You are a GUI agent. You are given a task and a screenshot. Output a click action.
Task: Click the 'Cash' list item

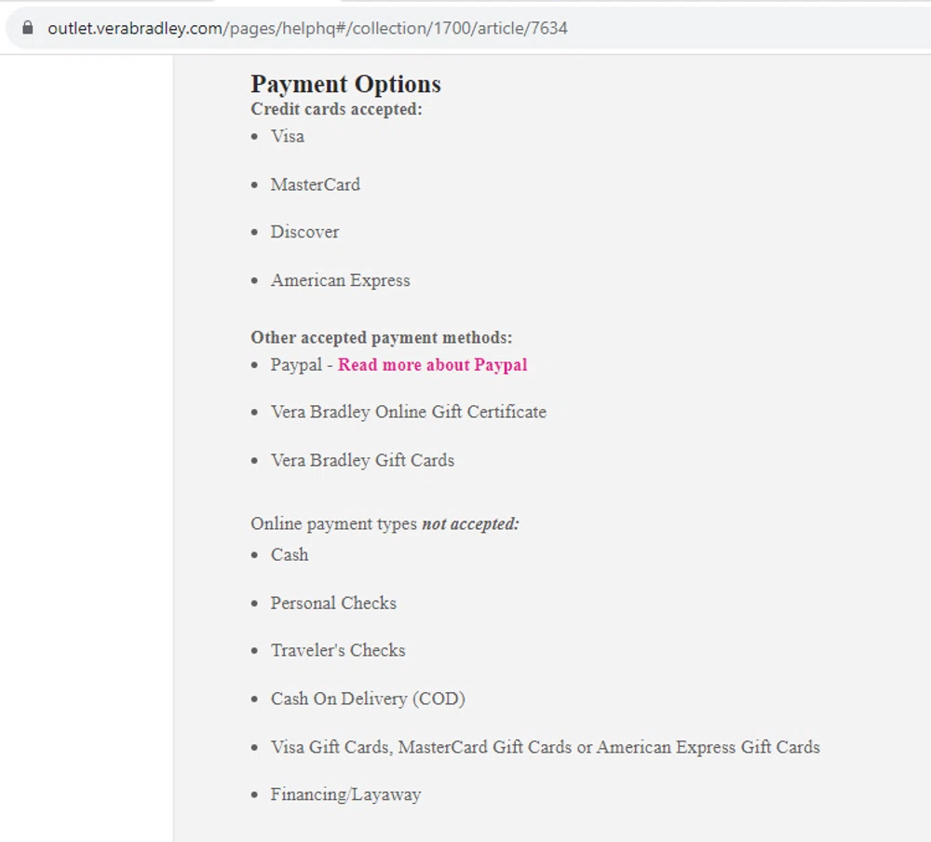(290, 554)
